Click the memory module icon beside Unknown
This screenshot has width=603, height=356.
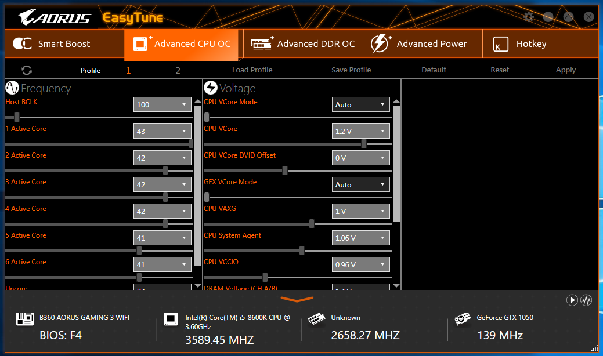316,319
